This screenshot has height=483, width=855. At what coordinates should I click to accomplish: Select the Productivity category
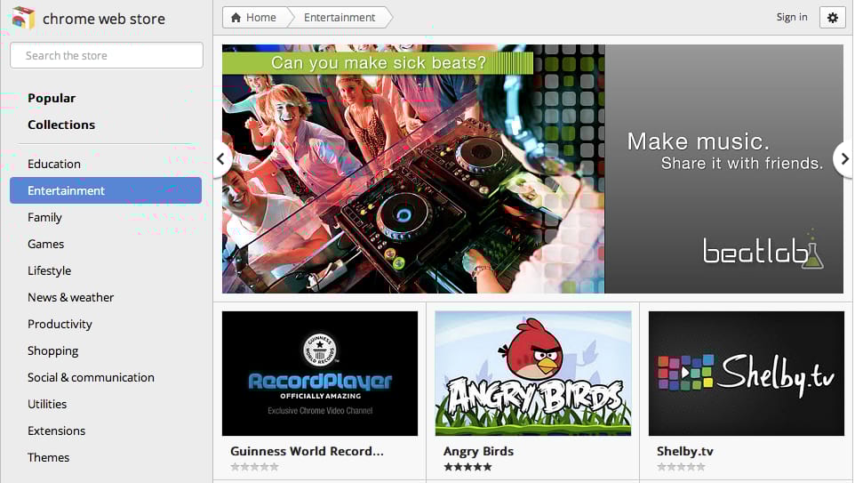[x=60, y=324]
